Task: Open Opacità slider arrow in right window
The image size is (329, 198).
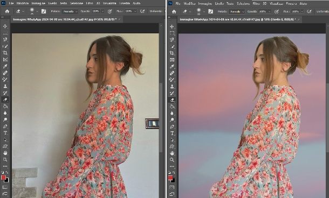Action: (270, 11)
